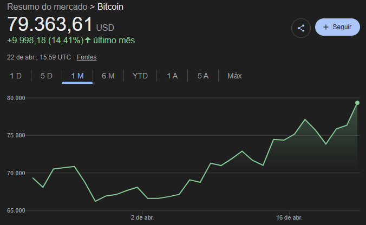The height and width of the screenshot is (225, 366).
Task: Click the 16 de abr. date label
Action: click(290, 218)
